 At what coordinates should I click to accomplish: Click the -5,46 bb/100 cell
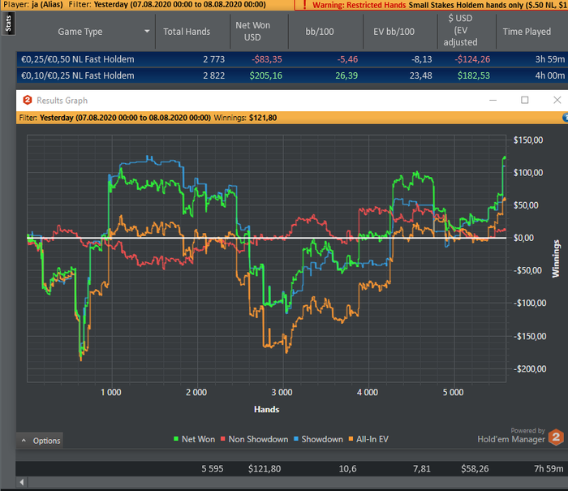(347, 59)
